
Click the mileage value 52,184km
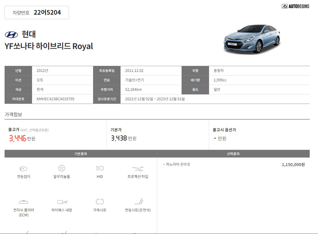point(133,90)
